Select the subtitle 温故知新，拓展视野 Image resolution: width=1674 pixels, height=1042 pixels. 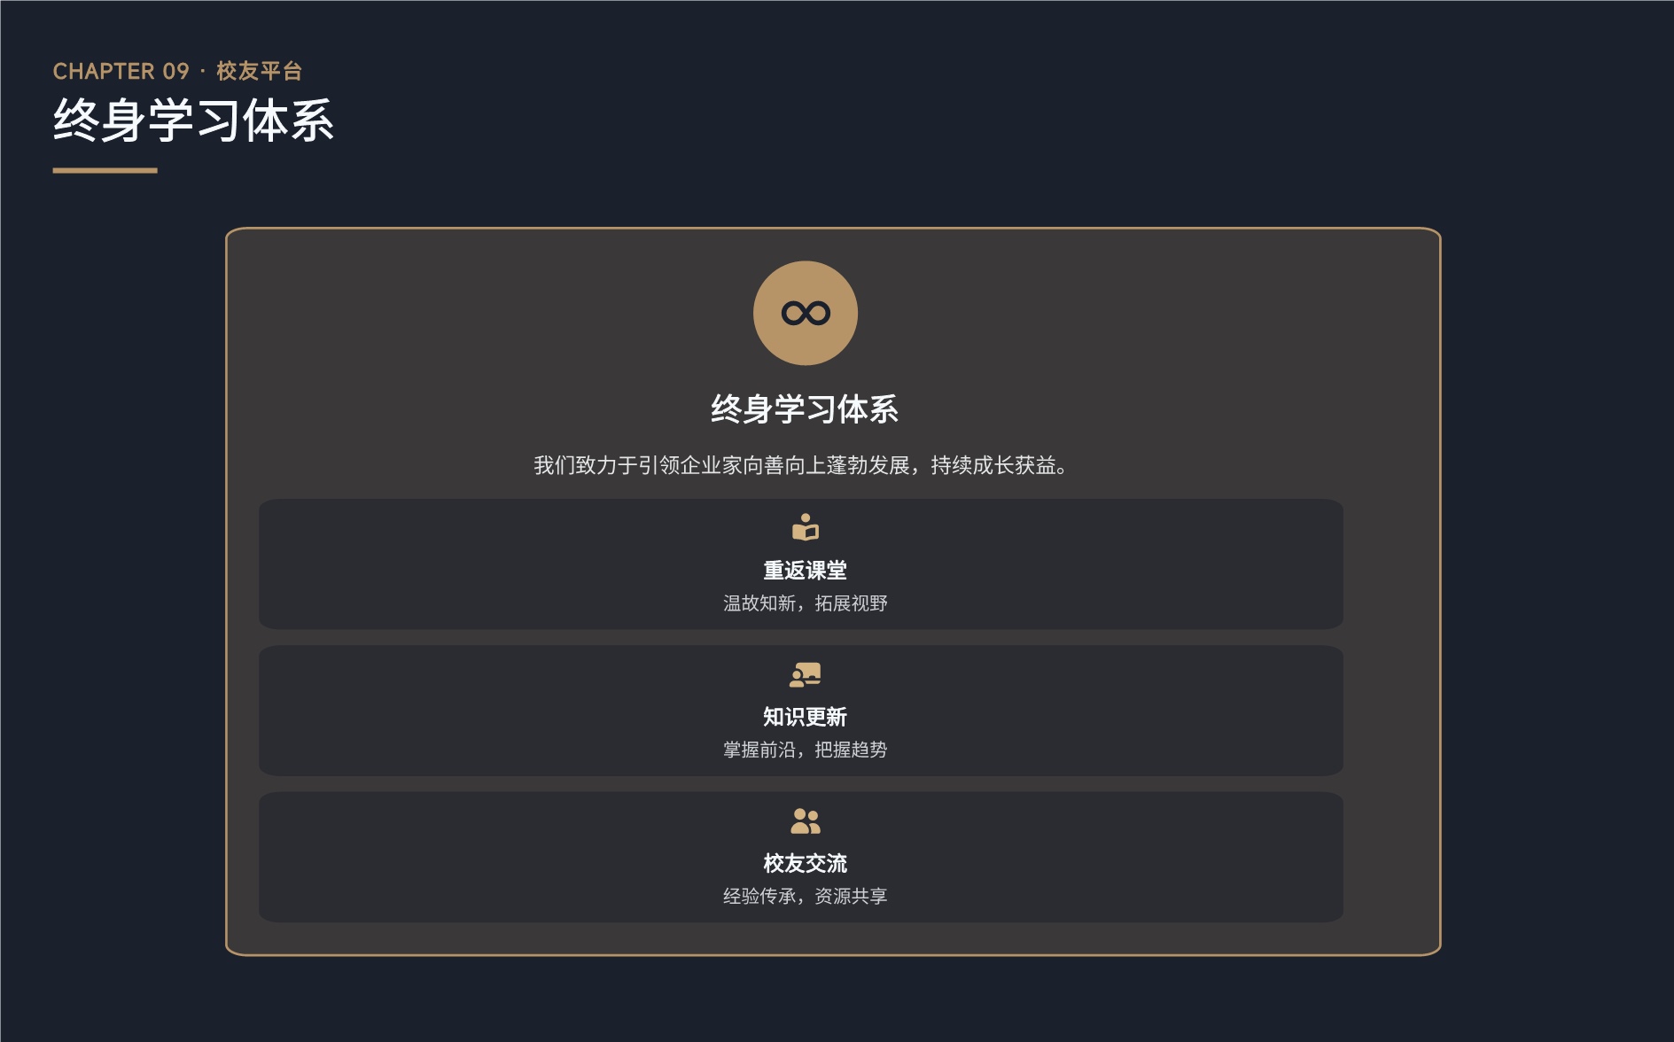[805, 603]
